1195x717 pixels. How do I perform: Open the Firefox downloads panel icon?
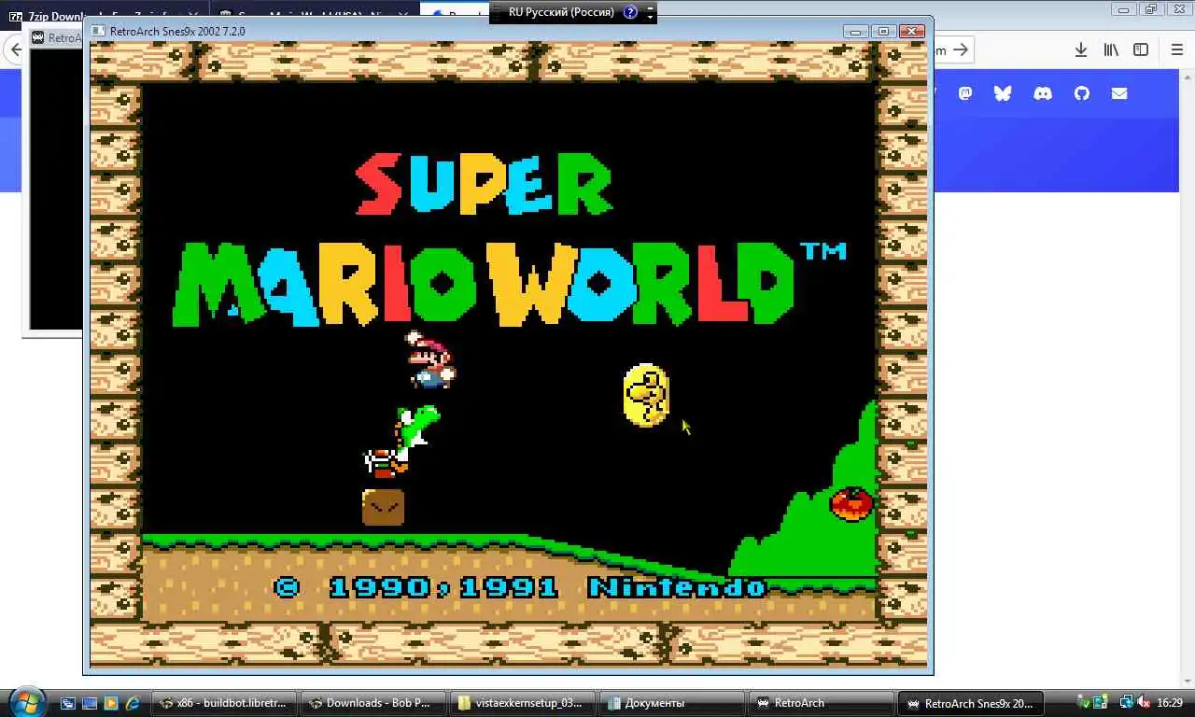pyautogui.click(x=1080, y=50)
